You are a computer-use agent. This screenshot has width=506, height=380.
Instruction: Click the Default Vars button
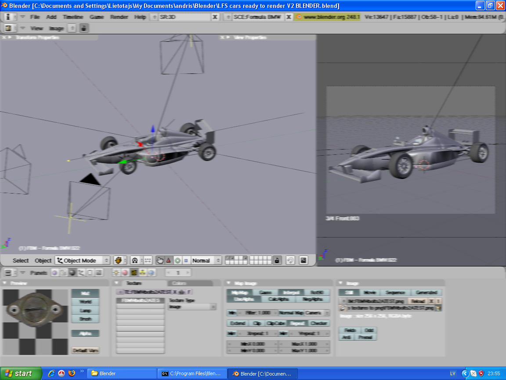pos(85,350)
